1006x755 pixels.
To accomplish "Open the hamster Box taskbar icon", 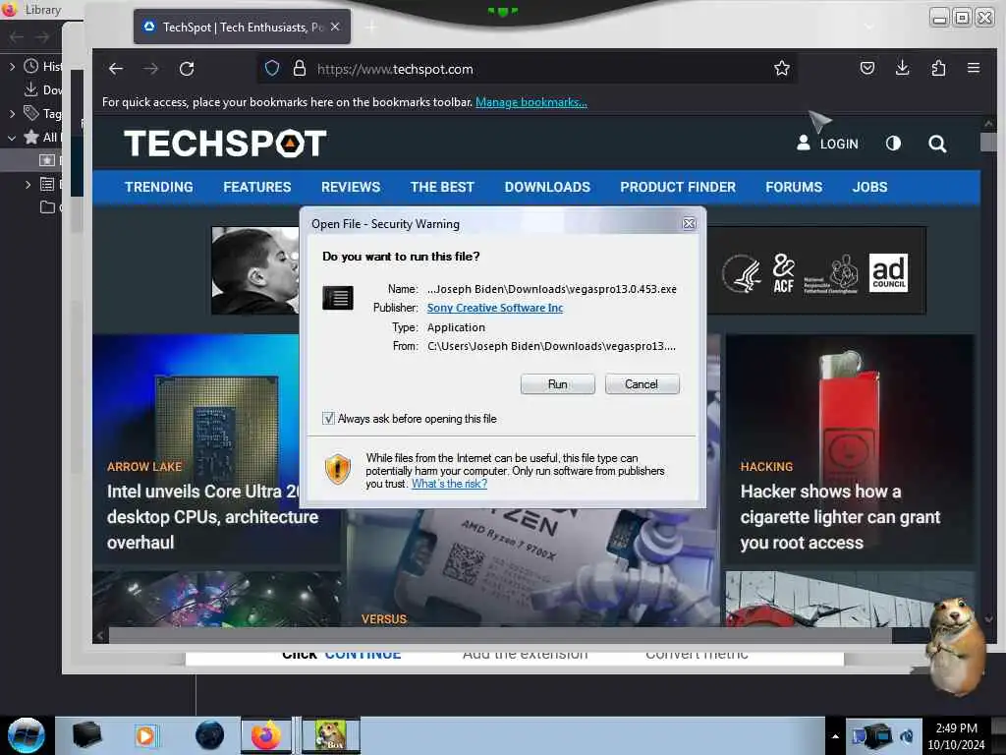I will pyautogui.click(x=331, y=735).
